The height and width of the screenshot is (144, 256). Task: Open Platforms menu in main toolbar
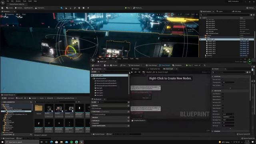(137, 8)
